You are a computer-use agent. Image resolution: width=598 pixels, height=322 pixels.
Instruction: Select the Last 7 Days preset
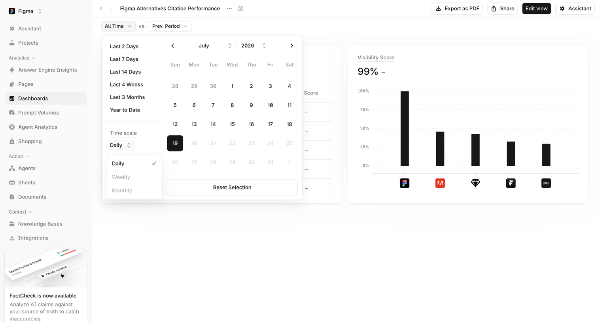point(124,59)
